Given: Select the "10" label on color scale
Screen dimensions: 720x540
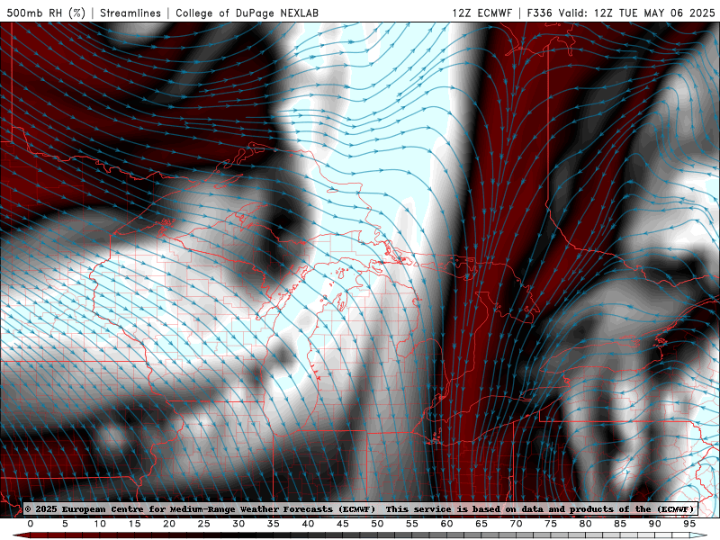Looking at the screenshot, I should coord(100,524).
